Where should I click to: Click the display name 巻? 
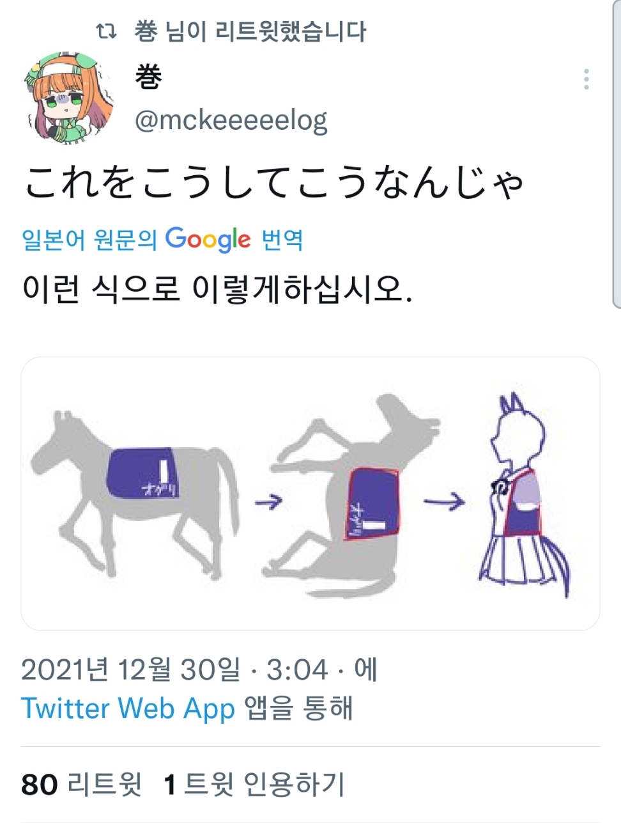148,77
